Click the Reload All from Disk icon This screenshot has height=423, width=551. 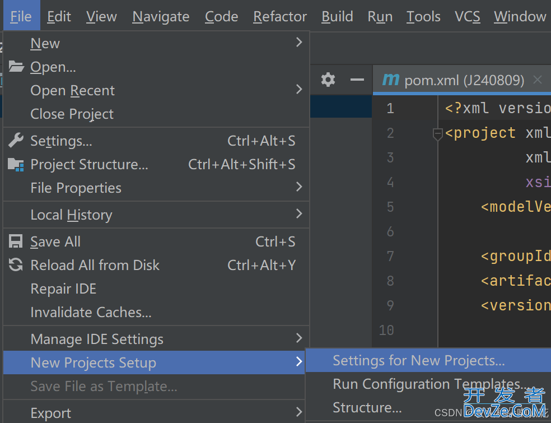coord(16,265)
